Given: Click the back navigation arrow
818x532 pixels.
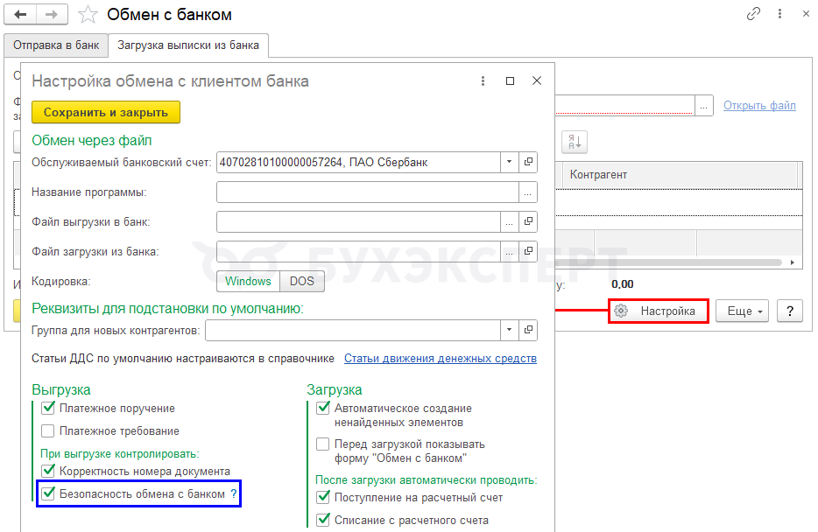Looking at the screenshot, I should [21, 14].
